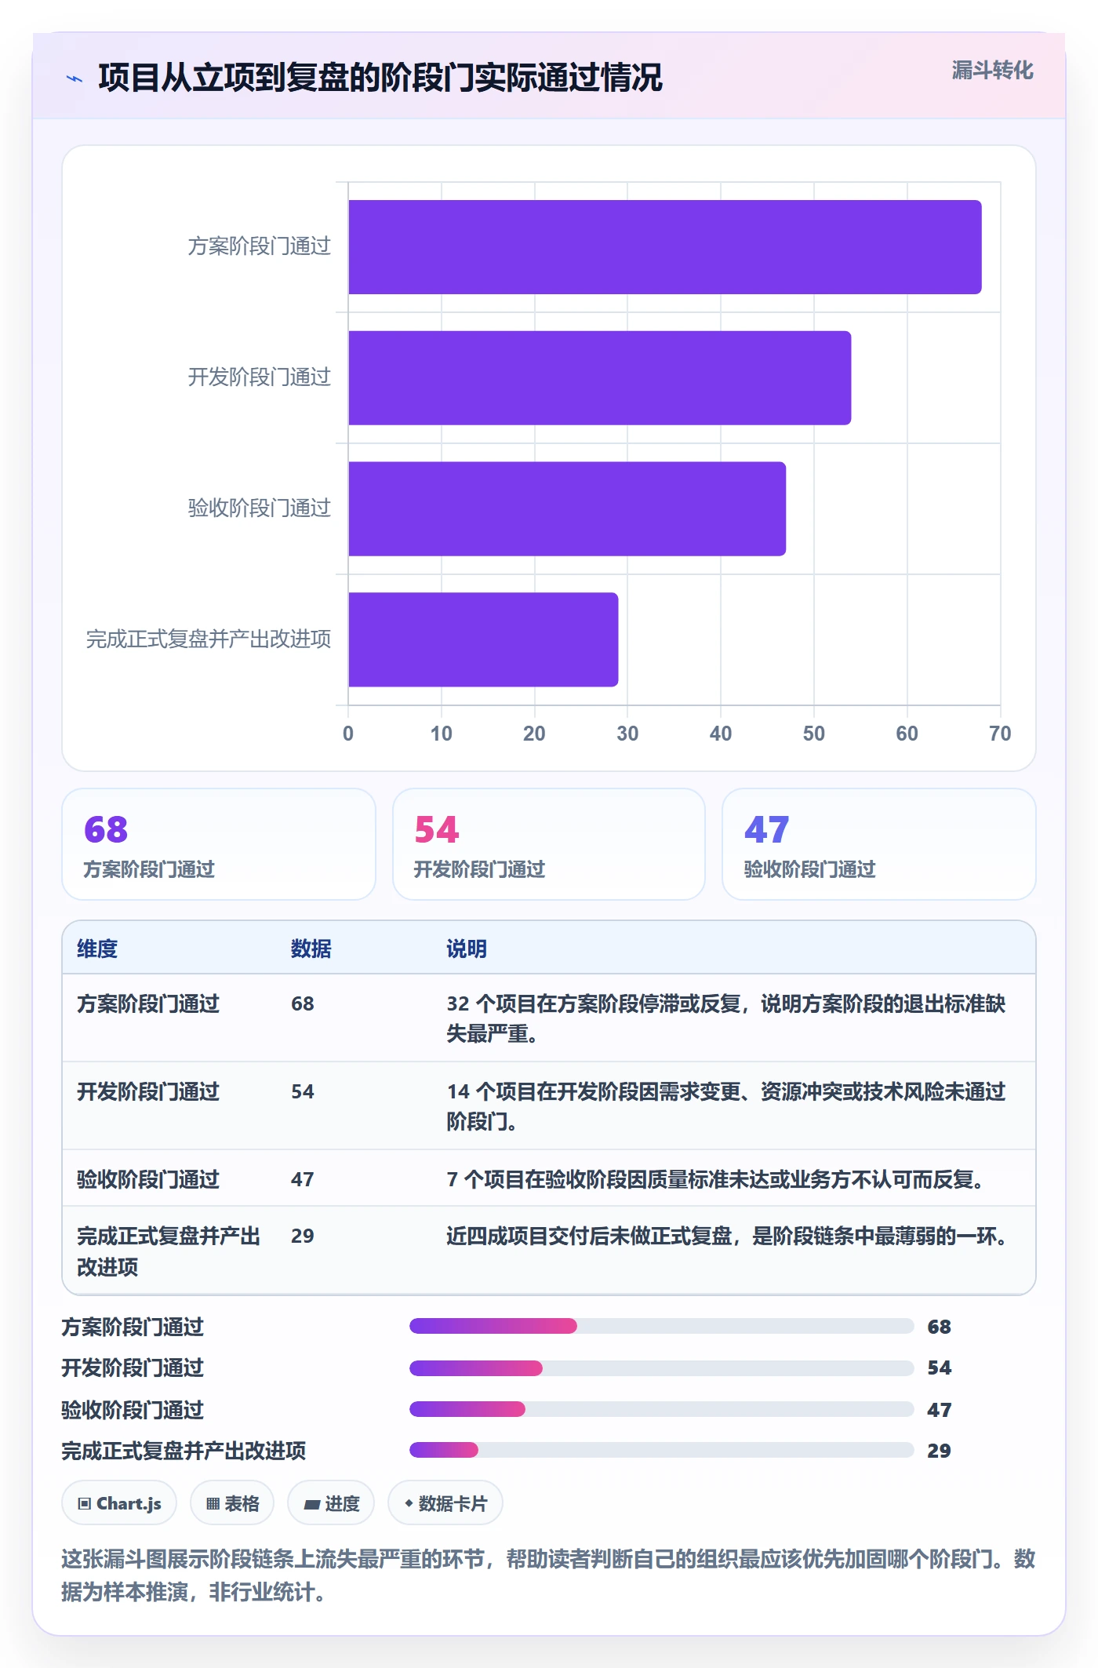Image resolution: width=1098 pixels, height=1668 pixels.
Task: Open the stat card showing 47
Action: coord(879,844)
